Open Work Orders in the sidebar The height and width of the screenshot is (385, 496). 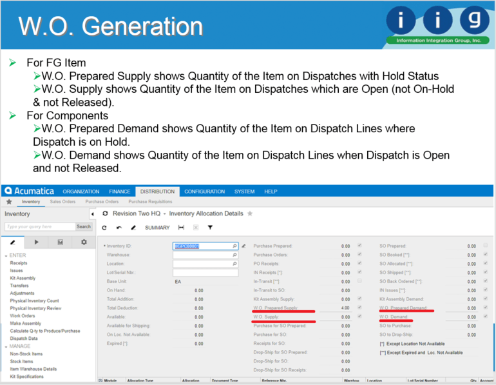[x=23, y=316]
